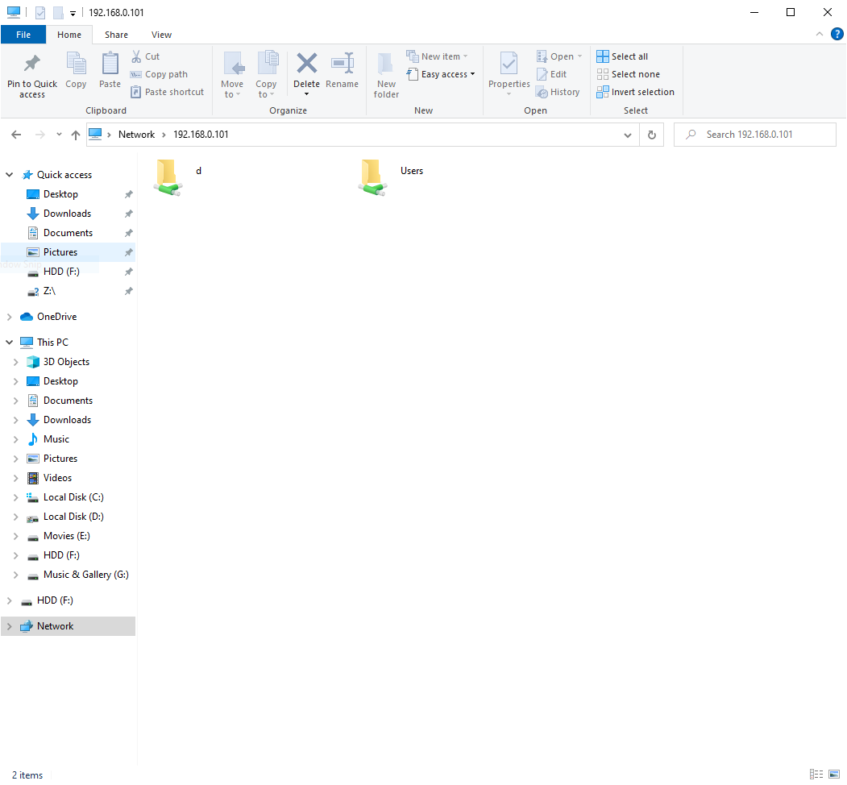Expand the address bar history dropdown
The image size is (847, 785).
click(628, 135)
